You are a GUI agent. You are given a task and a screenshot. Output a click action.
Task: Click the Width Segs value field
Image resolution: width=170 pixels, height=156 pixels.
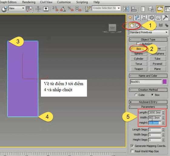coord(155,134)
